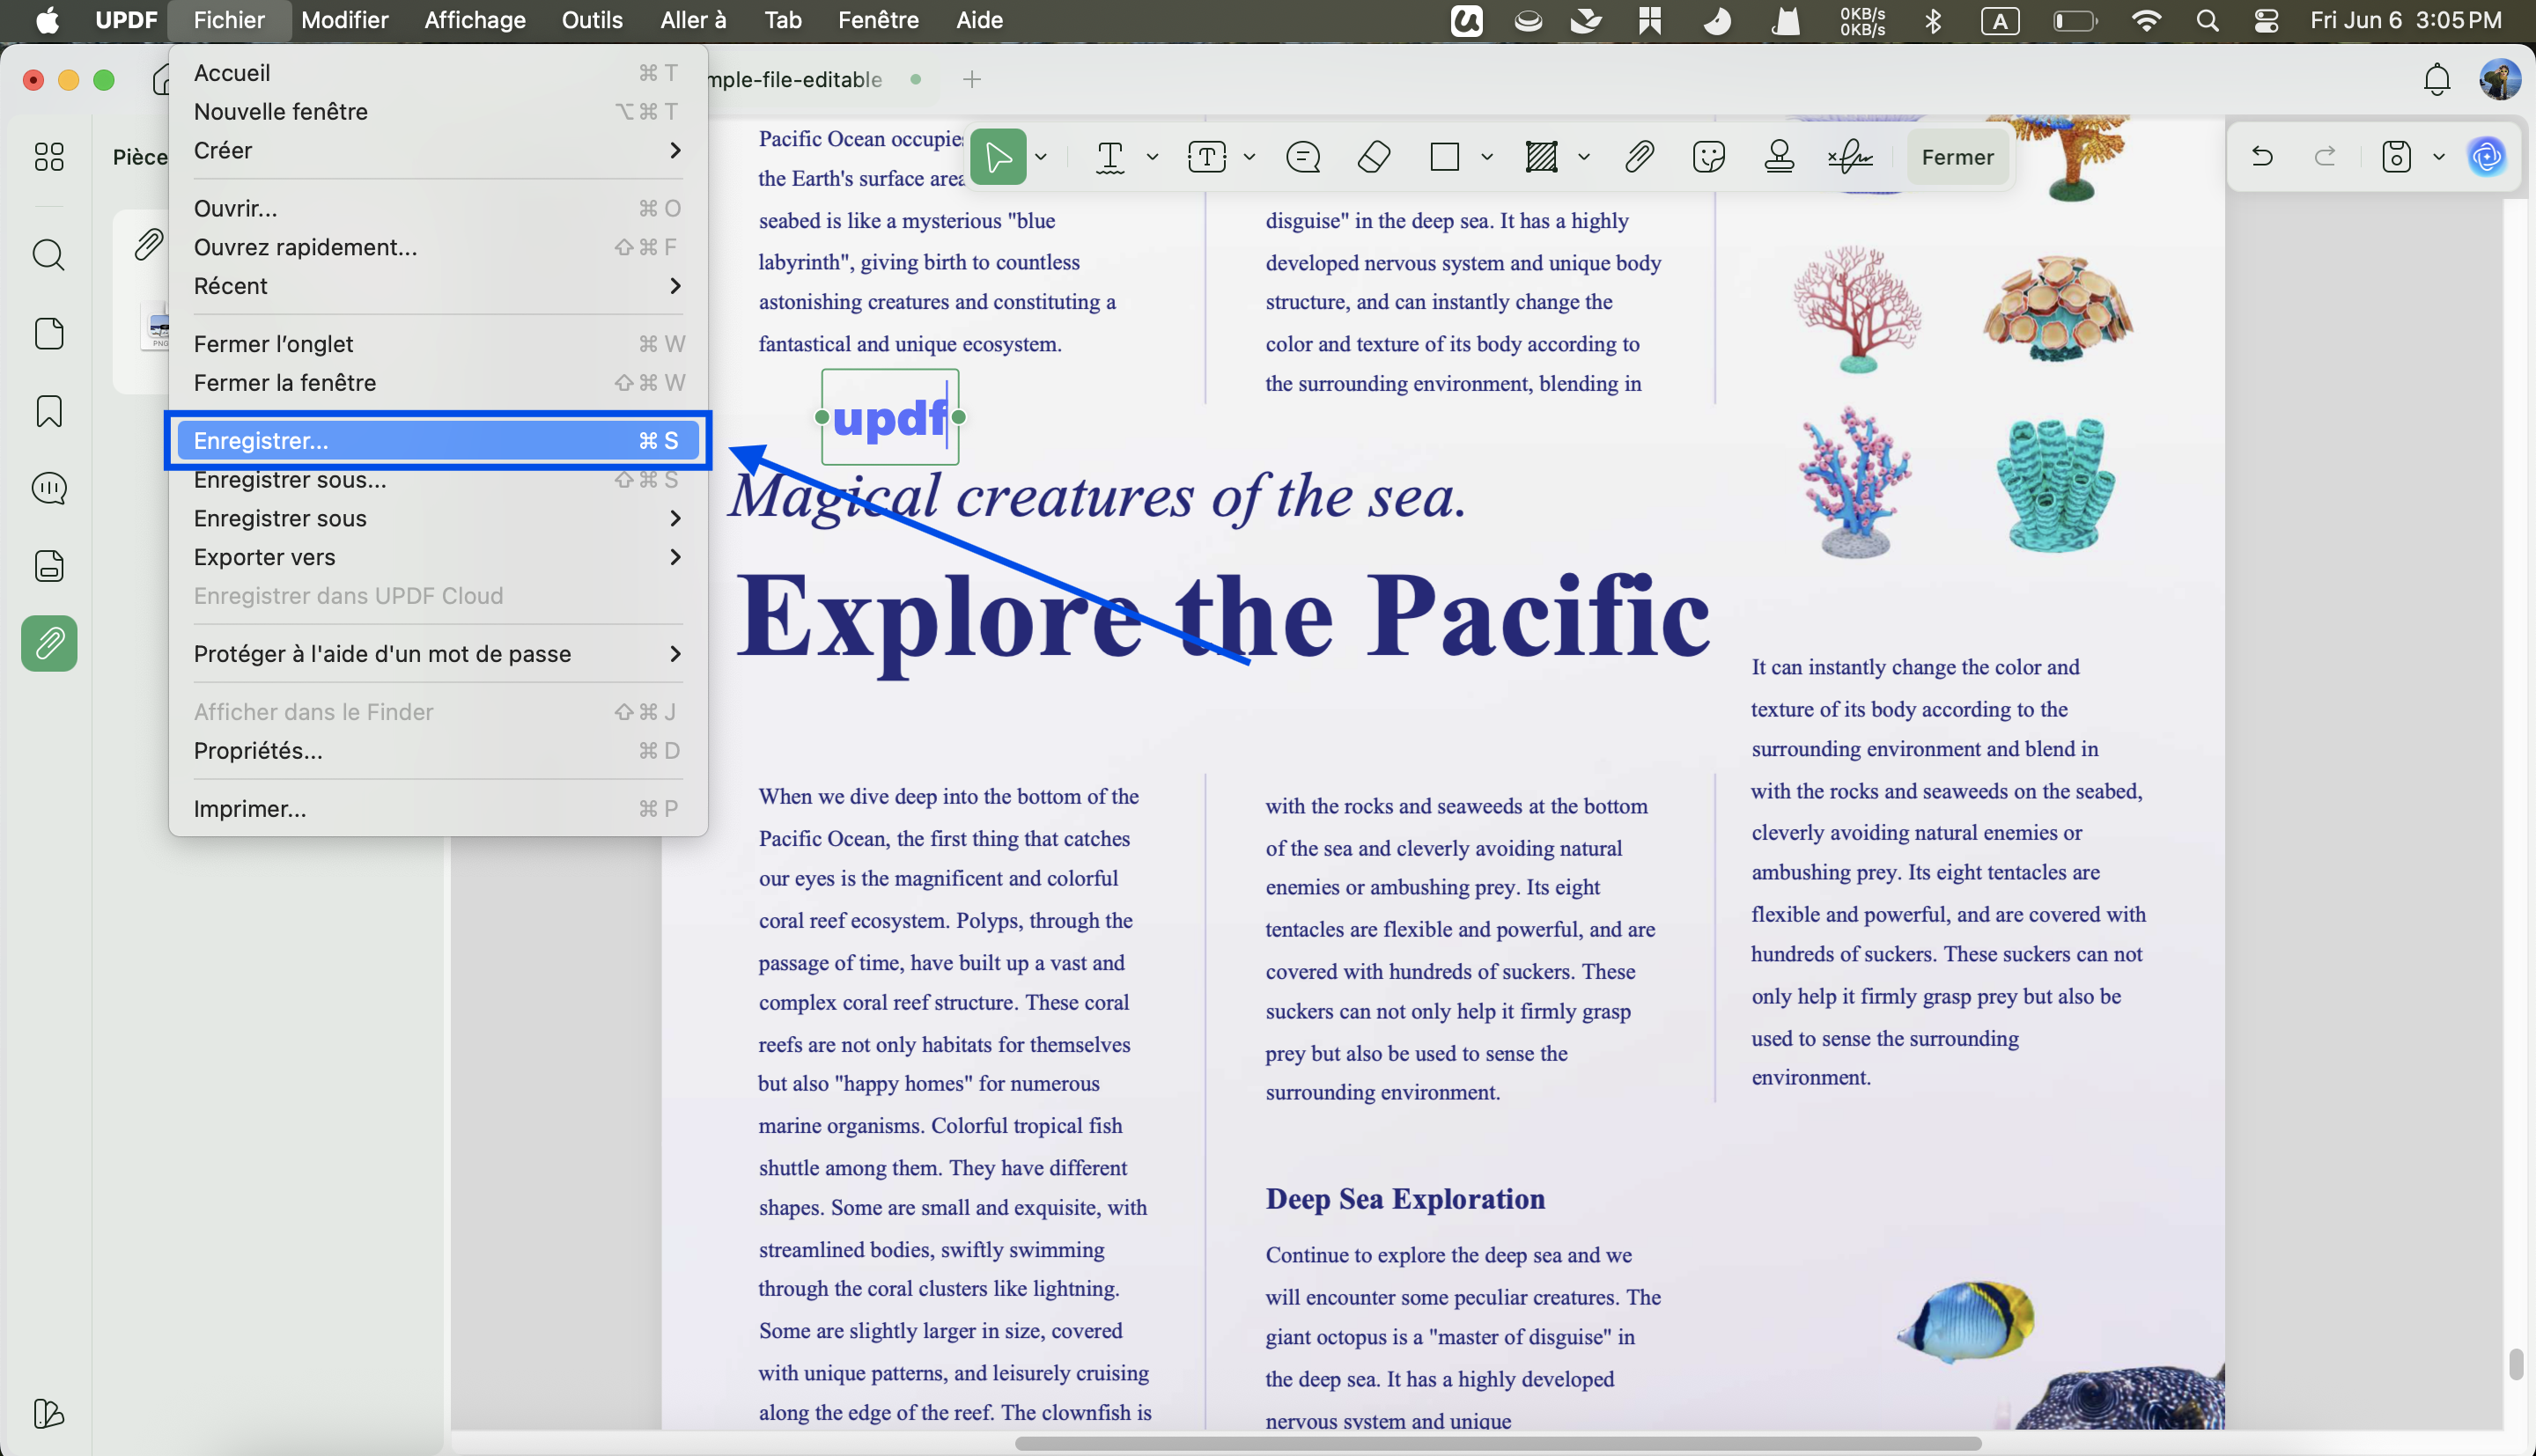The width and height of the screenshot is (2536, 1456).
Task: Select Ouvrez rapidement... menu item
Action: [438, 247]
